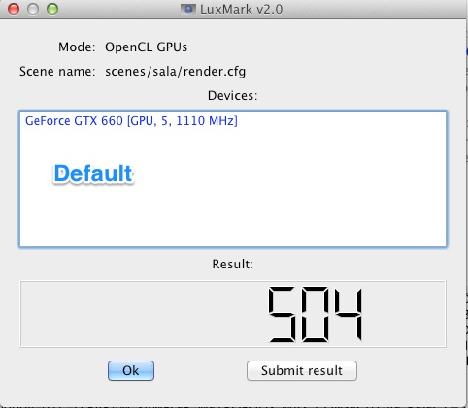
Task: Click the scenes/sala/render.cfg text
Action: 175,72
